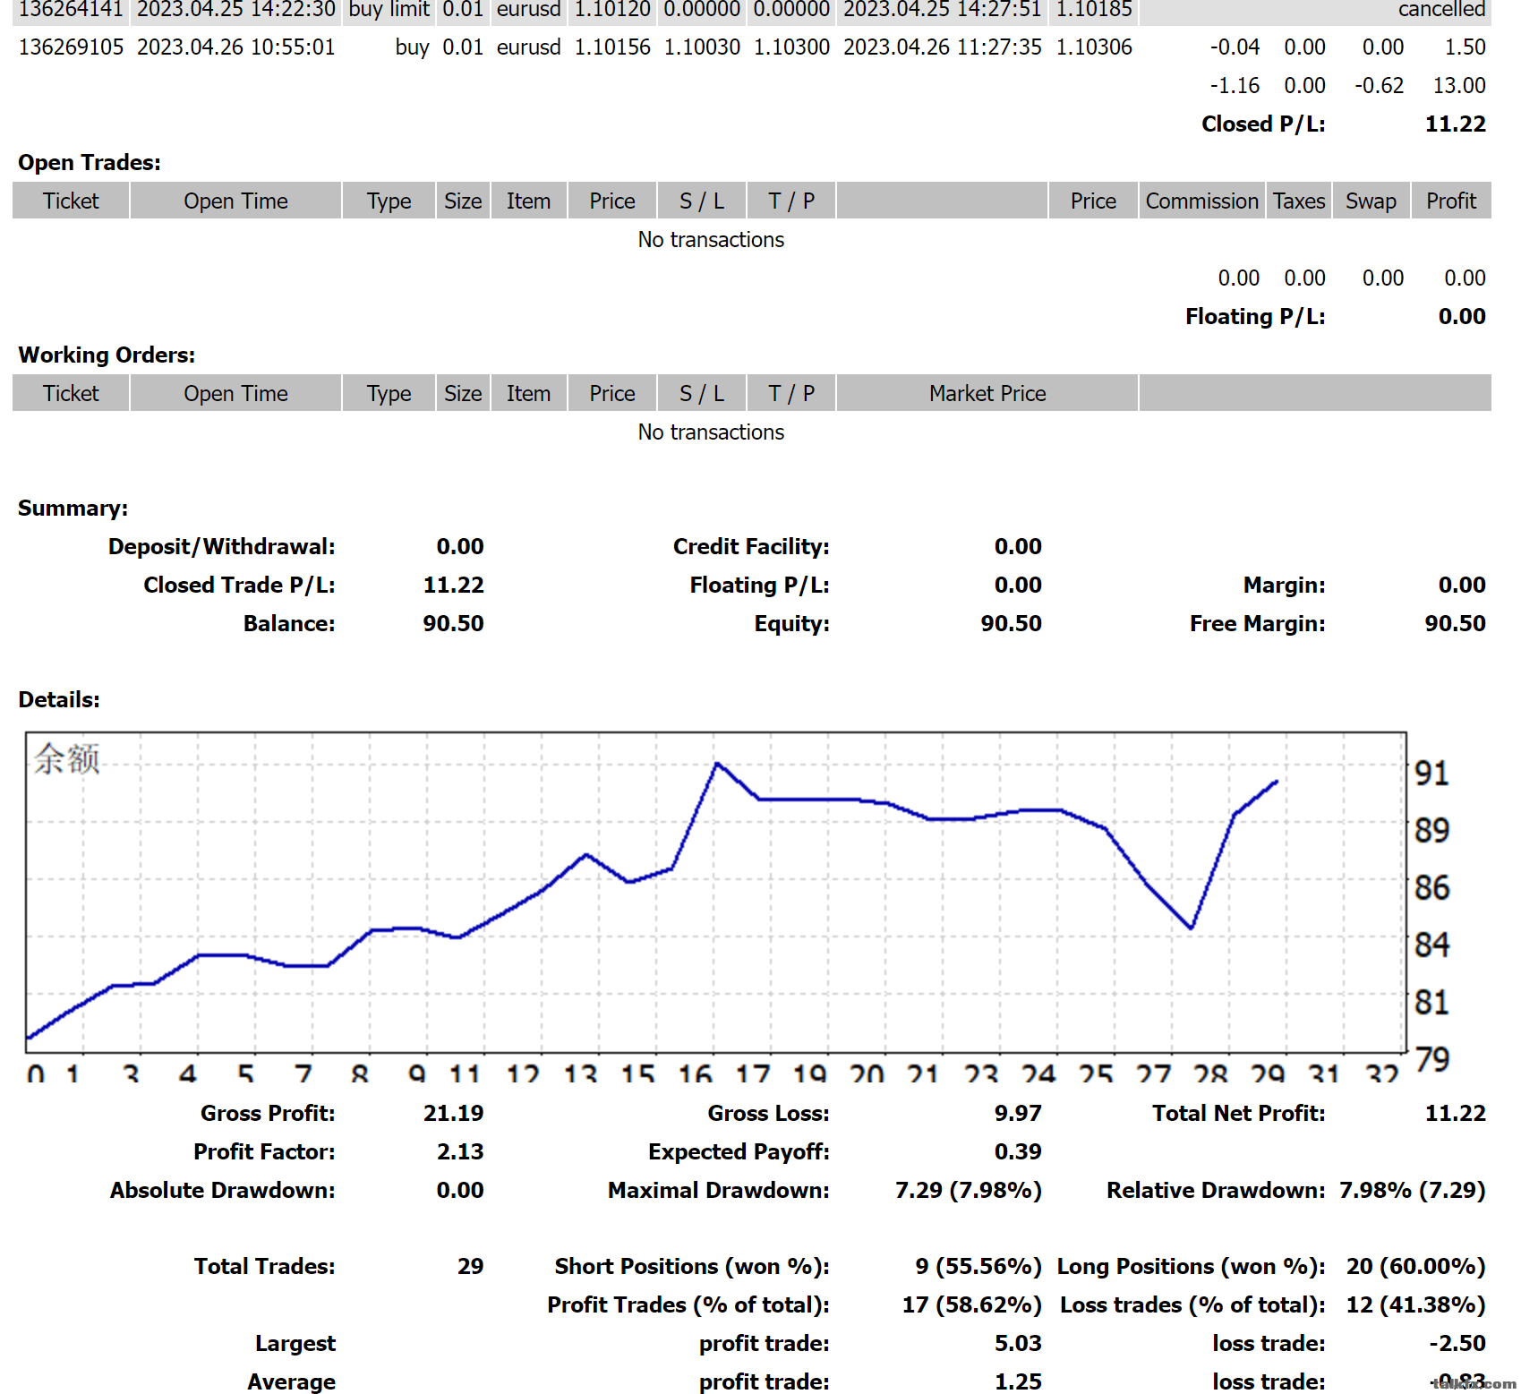Screen dimensions: 1521x1394
Task: Click the 1.10300 take profit value
Action: tap(791, 47)
